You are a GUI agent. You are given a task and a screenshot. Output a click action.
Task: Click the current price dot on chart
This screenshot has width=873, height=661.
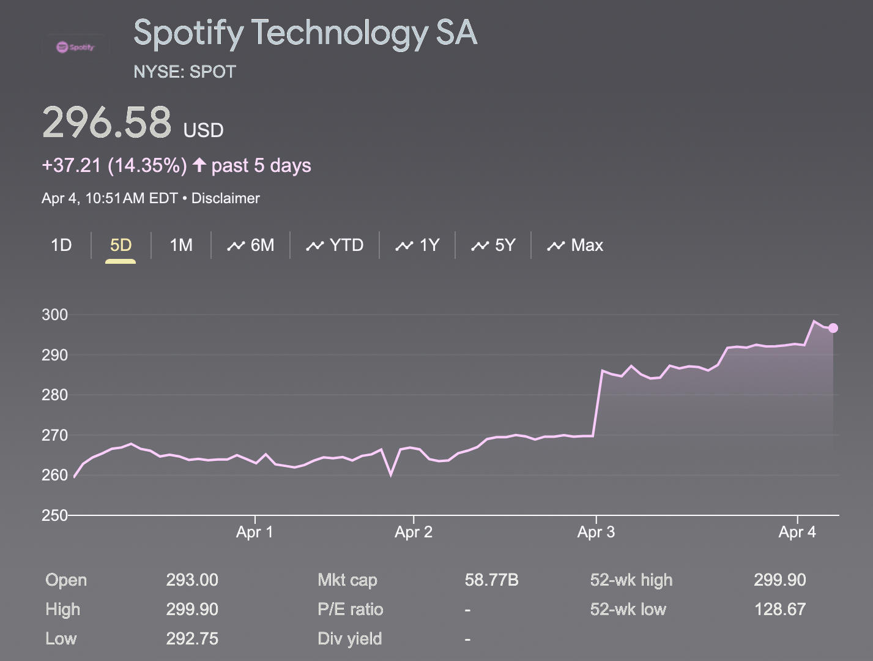(833, 328)
